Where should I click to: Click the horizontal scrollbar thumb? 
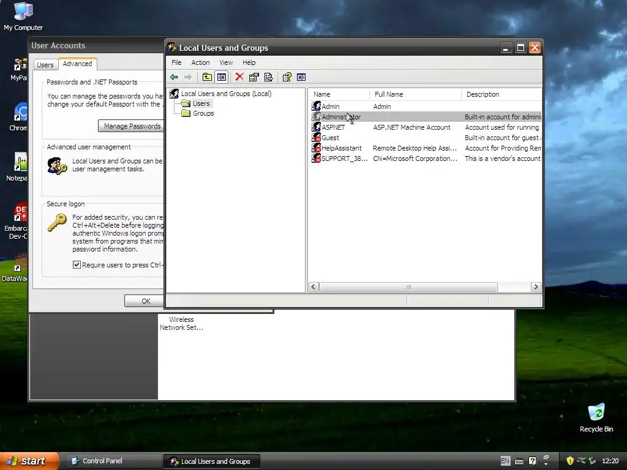[408, 287]
